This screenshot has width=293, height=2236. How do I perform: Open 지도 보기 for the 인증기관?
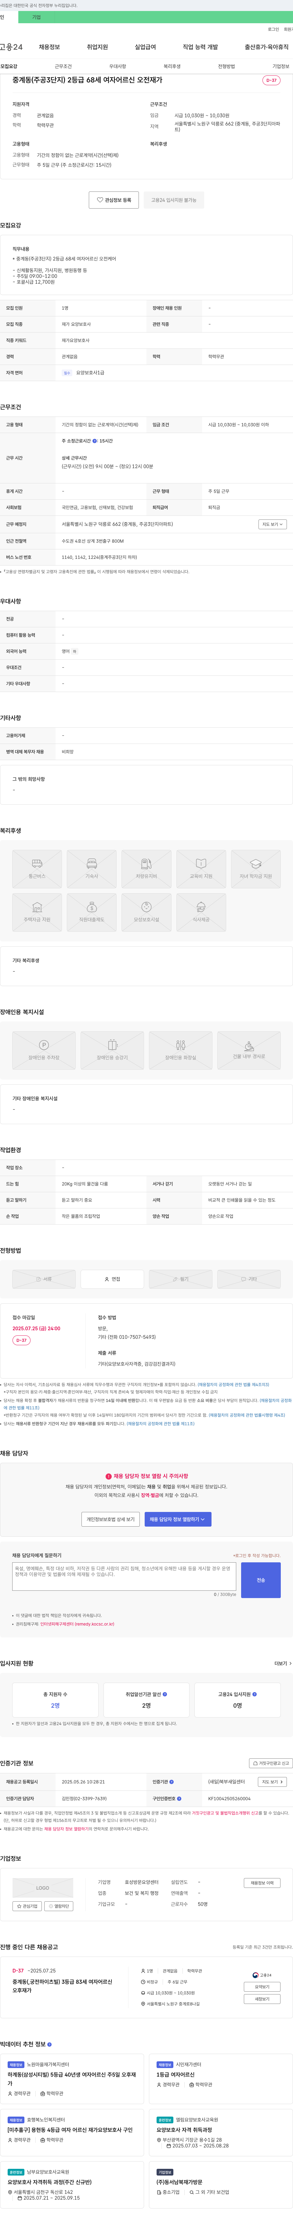(272, 1781)
